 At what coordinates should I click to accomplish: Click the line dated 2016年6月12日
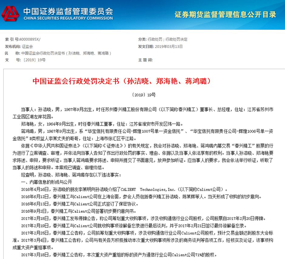click(x=141, y=196)
